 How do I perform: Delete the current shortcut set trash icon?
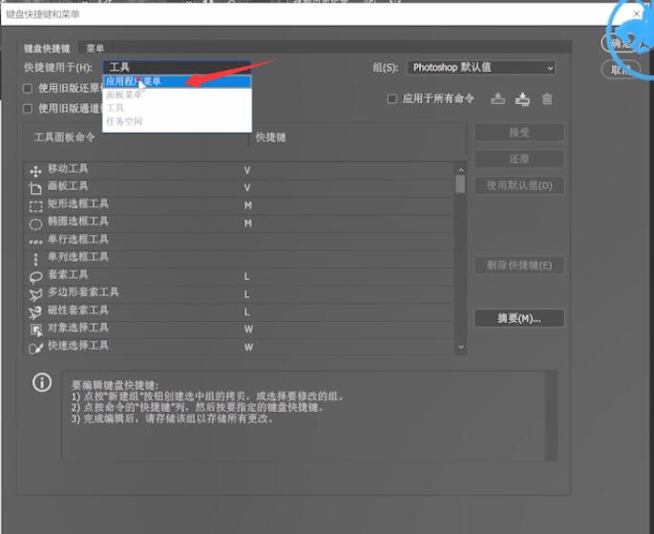pyautogui.click(x=547, y=99)
